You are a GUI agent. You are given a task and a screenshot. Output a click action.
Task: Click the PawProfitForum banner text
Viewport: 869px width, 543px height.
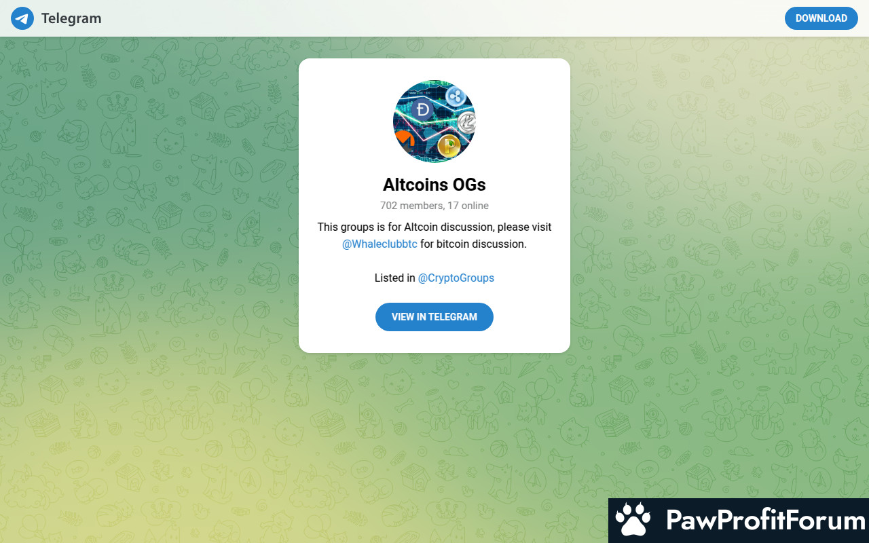766,521
